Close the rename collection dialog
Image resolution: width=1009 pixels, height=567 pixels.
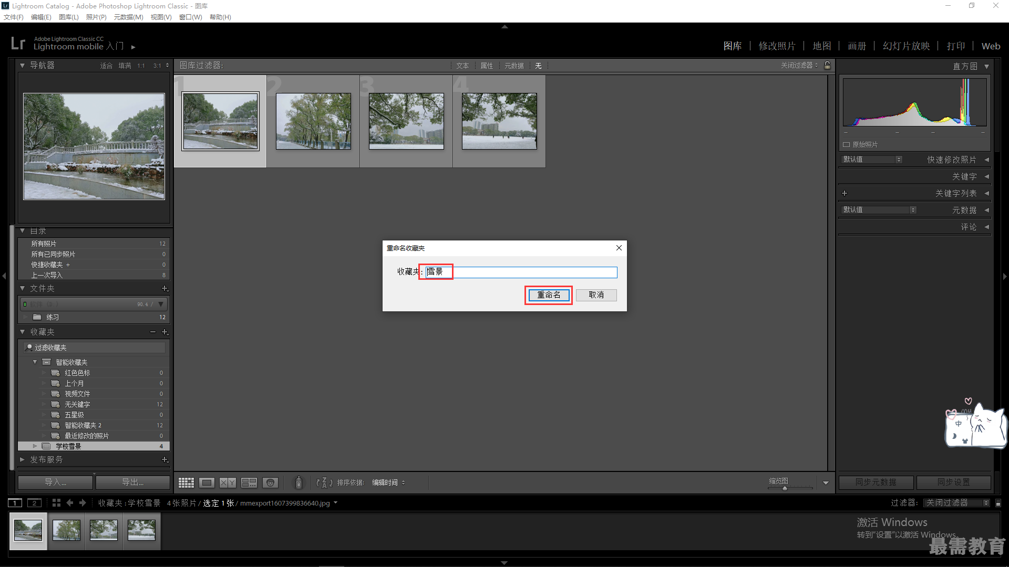click(619, 248)
